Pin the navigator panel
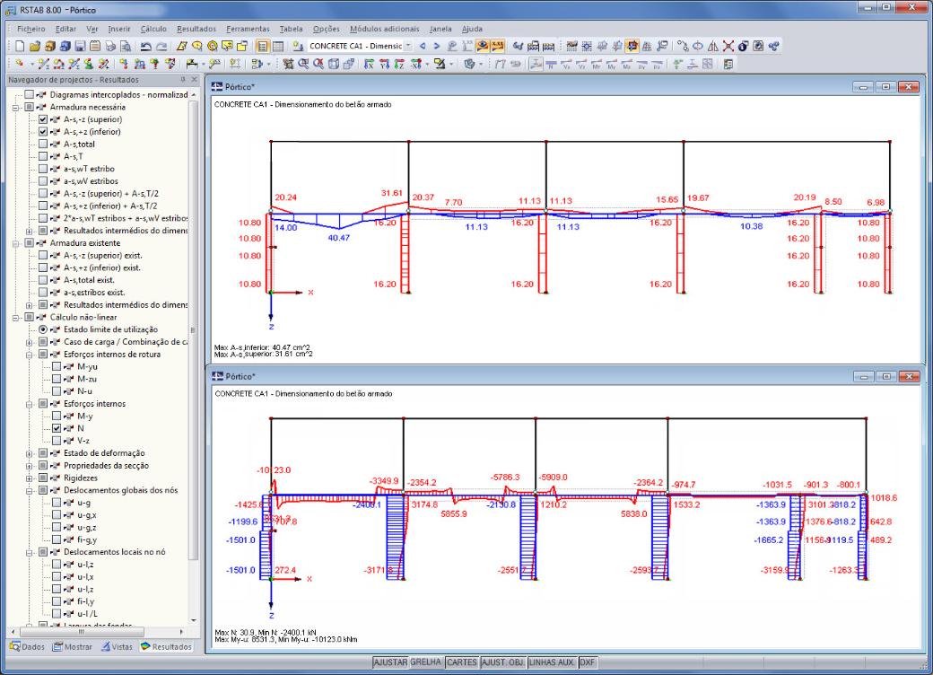This screenshot has width=933, height=675. [x=183, y=79]
